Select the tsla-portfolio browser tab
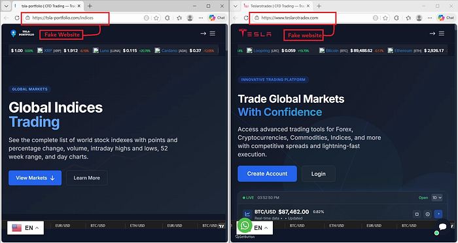458x243 pixels. coord(48,6)
